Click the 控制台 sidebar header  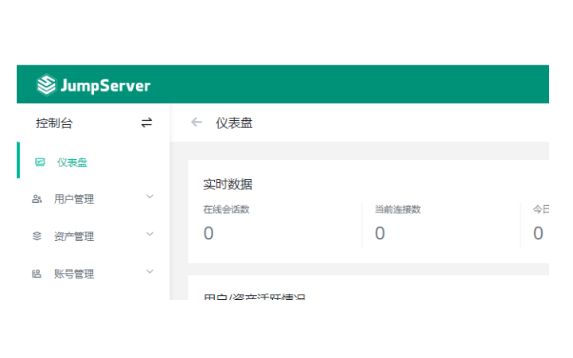pos(54,123)
